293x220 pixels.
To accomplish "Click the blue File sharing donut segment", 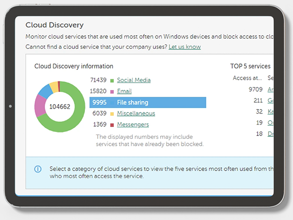I will [x=45, y=91].
